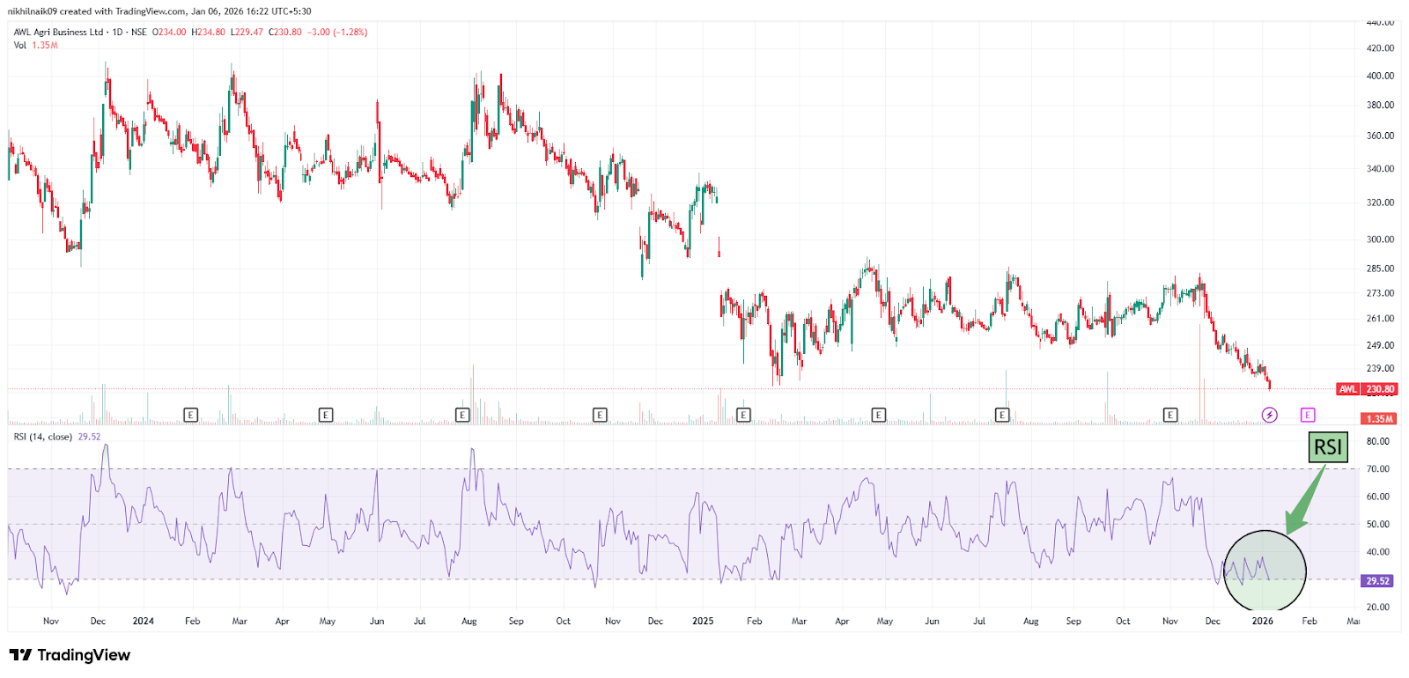Image resolution: width=1409 pixels, height=678 pixels.
Task: Click the TradingView logo
Action: 70,655
